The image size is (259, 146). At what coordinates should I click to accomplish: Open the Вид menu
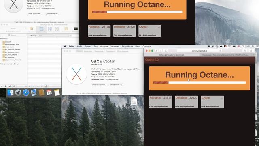pyautogui.click(x=96, y=47)
